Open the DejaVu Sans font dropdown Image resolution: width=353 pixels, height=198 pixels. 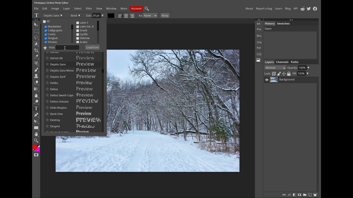pyautogui.click(x=53, y=16)
